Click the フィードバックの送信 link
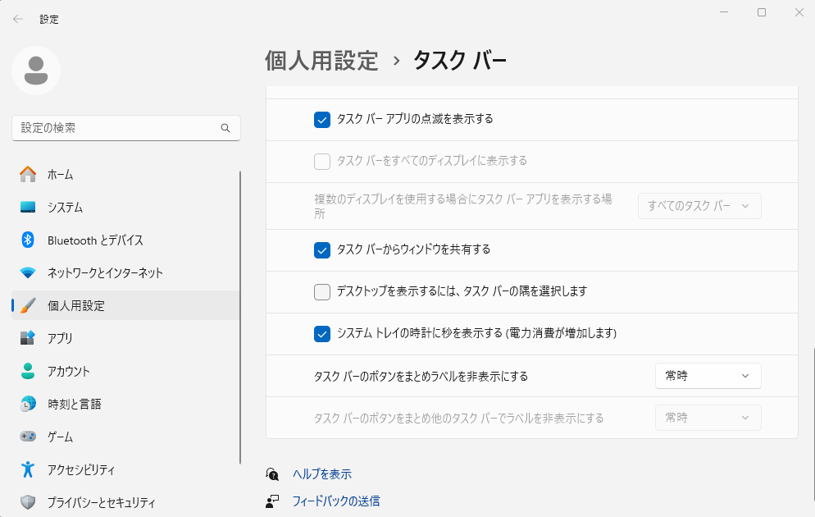 click(x=336, y=501)
